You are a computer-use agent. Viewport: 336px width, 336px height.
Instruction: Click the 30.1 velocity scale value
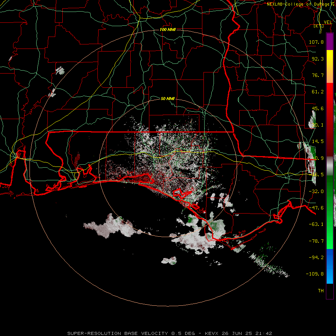(x=318, y=125)
